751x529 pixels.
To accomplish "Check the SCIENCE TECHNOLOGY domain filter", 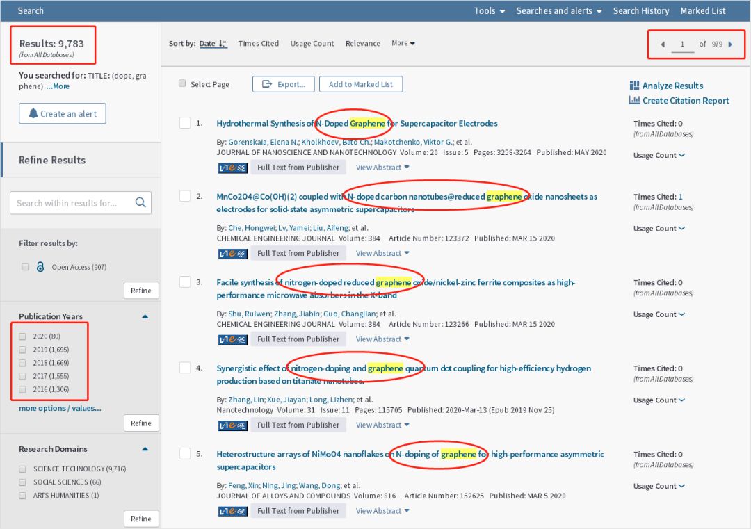I will click(22, 469).
